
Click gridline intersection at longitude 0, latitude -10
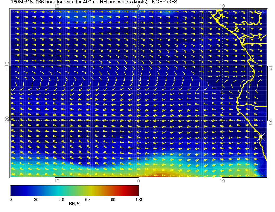(139, 66)
